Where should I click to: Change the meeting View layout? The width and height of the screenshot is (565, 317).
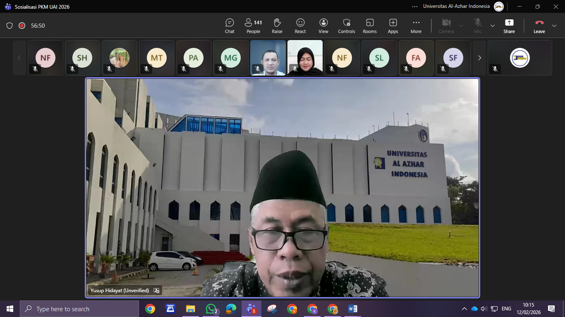(323, 26)
